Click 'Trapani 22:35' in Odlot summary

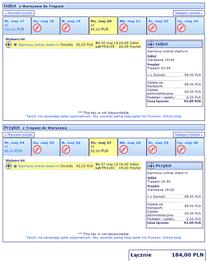click(159, 68)
